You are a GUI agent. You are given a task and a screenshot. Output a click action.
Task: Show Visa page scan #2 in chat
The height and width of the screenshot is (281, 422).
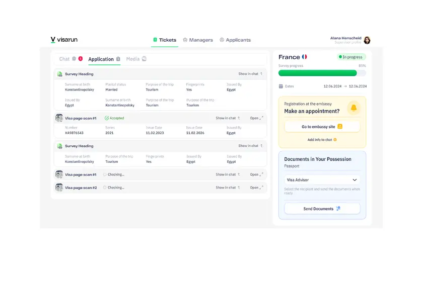(228, 188)
